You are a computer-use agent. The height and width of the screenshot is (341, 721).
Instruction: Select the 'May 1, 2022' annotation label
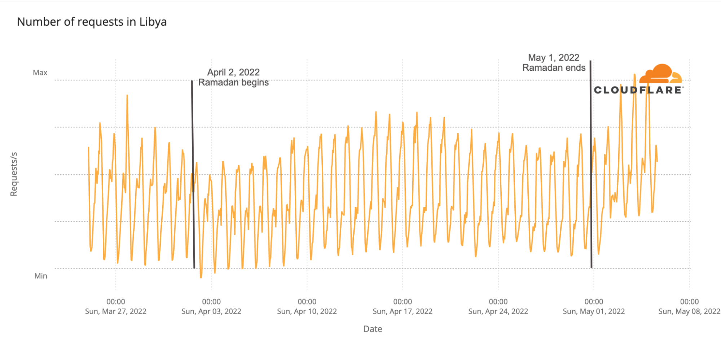tap(554, 58)
